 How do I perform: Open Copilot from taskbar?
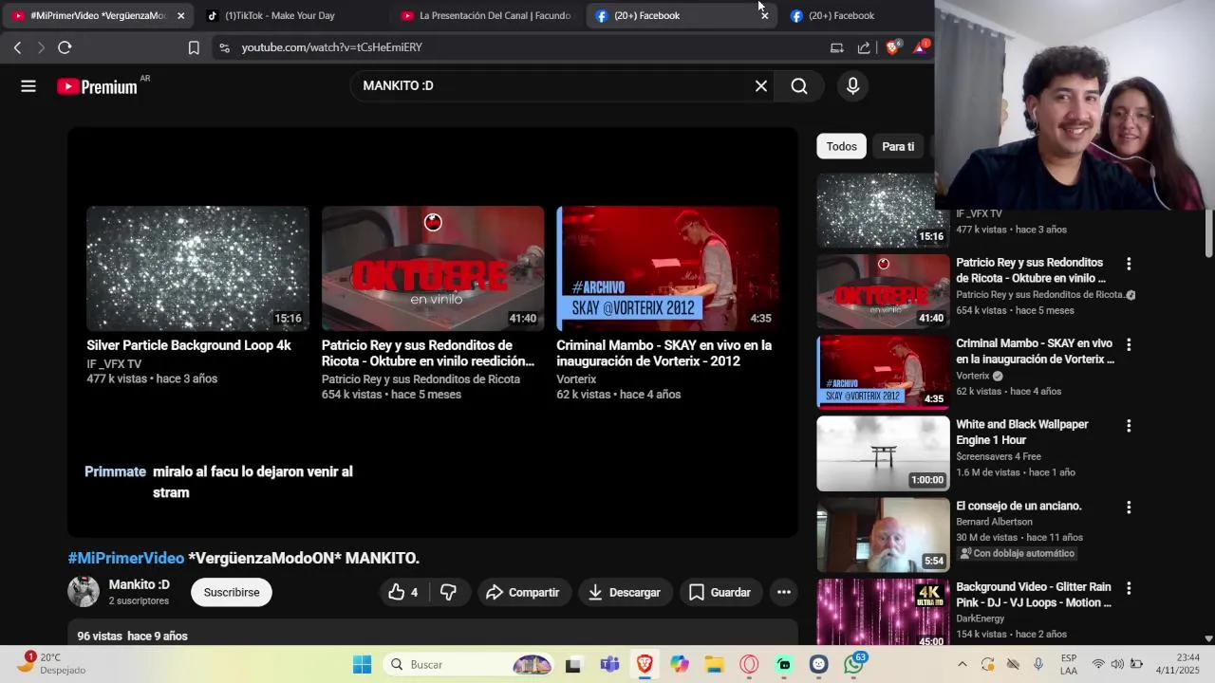click(680, 665)
